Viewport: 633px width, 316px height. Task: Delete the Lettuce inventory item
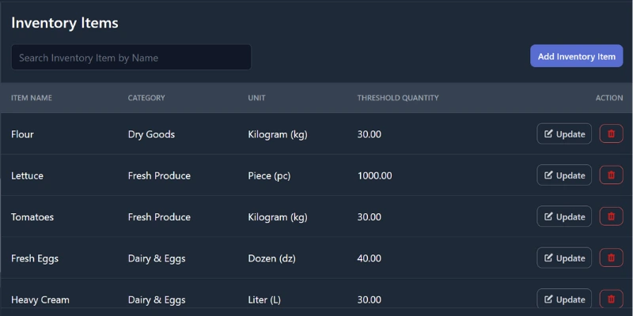click(611, 175)
